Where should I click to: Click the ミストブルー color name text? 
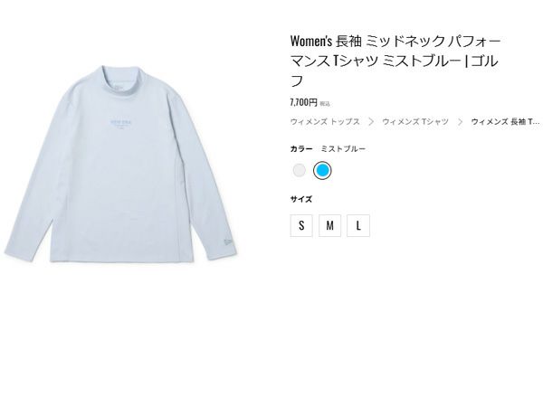point(343,149)
